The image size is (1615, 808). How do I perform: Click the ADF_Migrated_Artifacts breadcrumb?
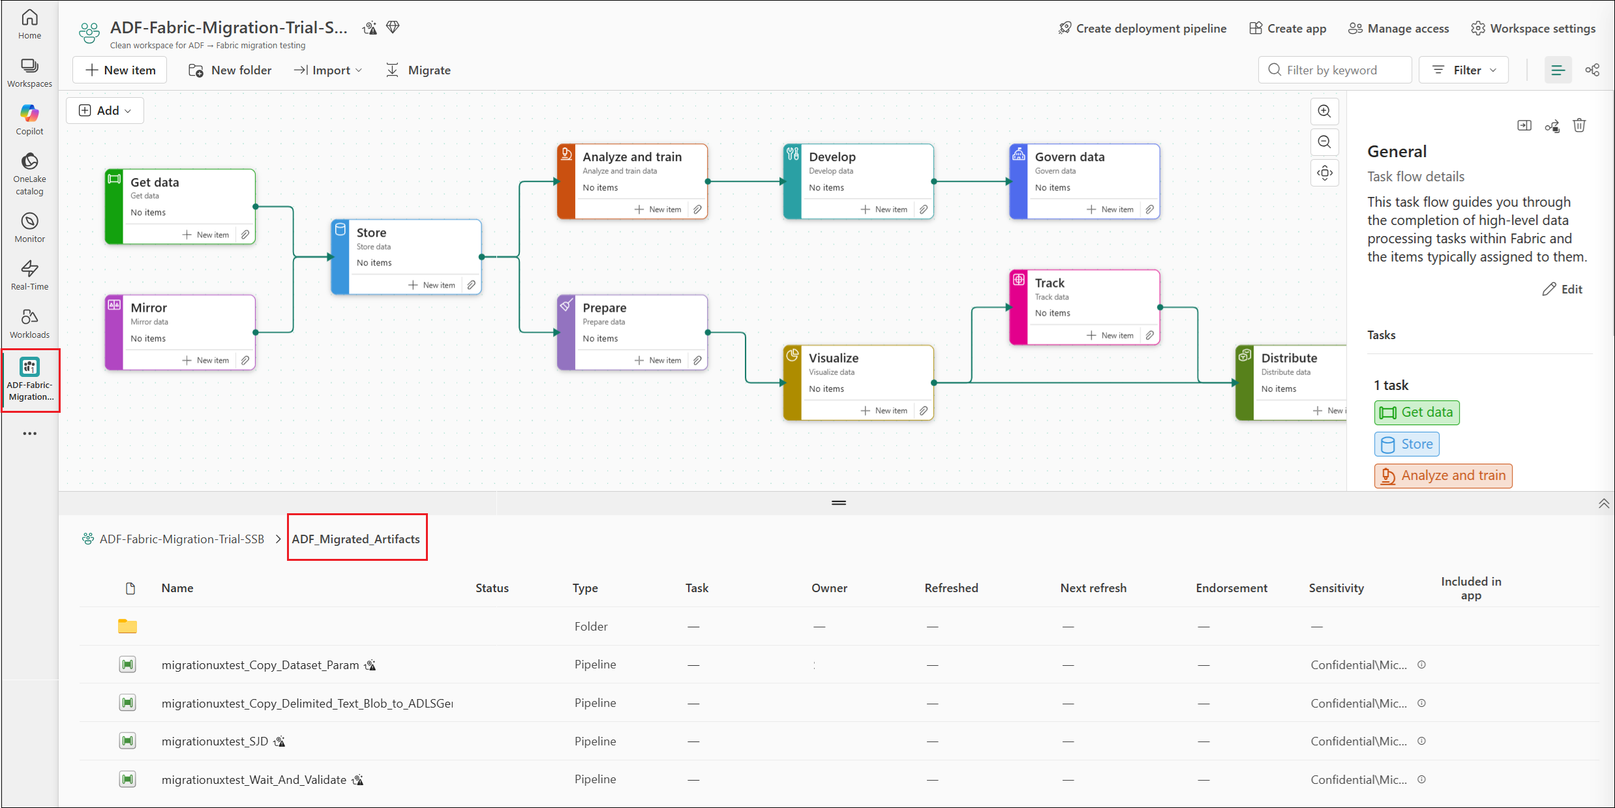coord(356,539)
